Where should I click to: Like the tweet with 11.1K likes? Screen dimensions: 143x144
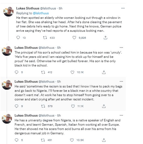[x=73, y=106]
